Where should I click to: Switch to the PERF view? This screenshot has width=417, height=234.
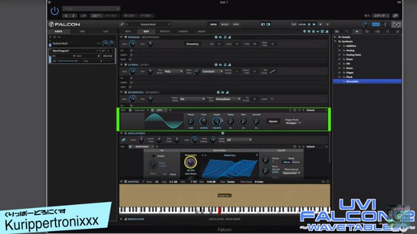pos(236,25)
